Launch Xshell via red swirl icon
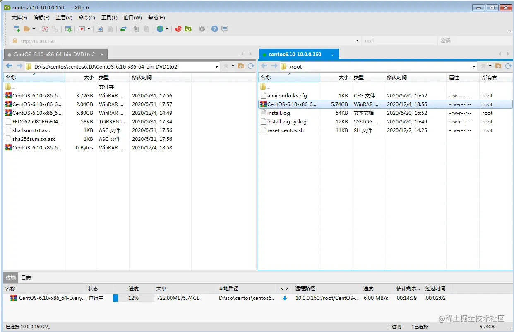 click(x=178, y=29)
